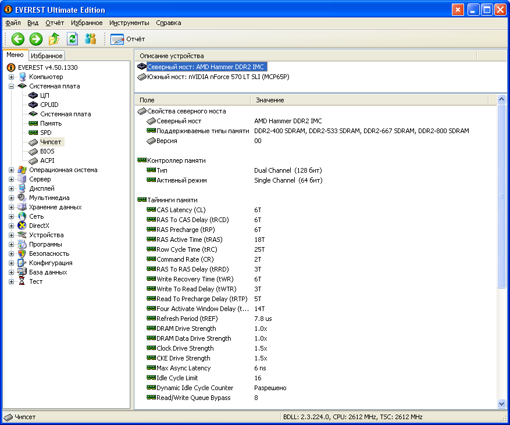
Task: Click the Компьютер computer icon
Action: 22,77
